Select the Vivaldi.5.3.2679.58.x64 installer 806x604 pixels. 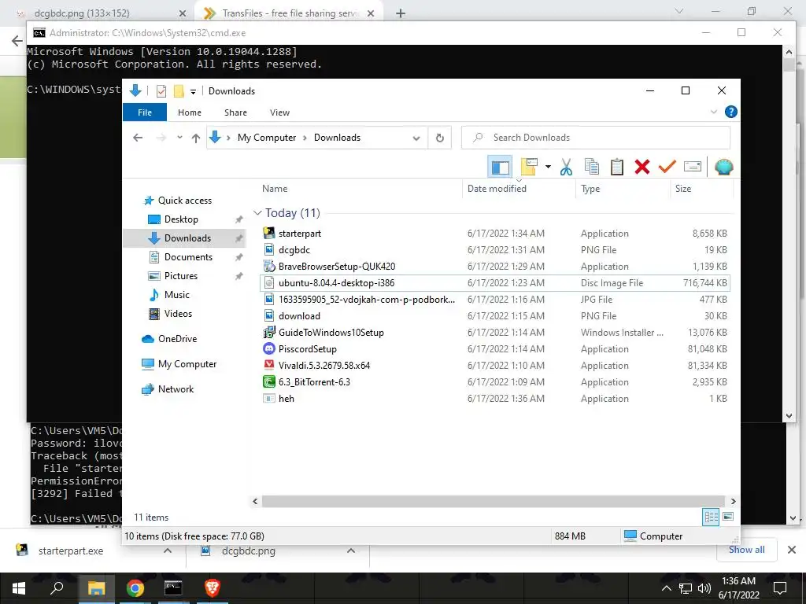pyautogui.click(x=494, y=366)
